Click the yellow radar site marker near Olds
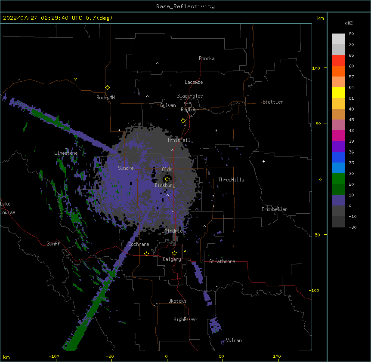The height and width of the screenshot is (362, 371). pyautogui.click(x=167, y=179)
